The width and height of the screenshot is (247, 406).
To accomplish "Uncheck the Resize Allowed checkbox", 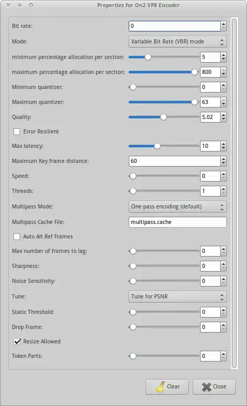I will (x=17, y=341).
